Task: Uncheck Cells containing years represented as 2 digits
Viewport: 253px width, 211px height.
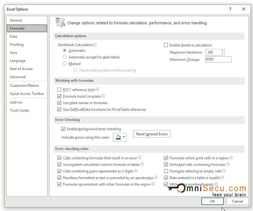Action: pos(59,171)
